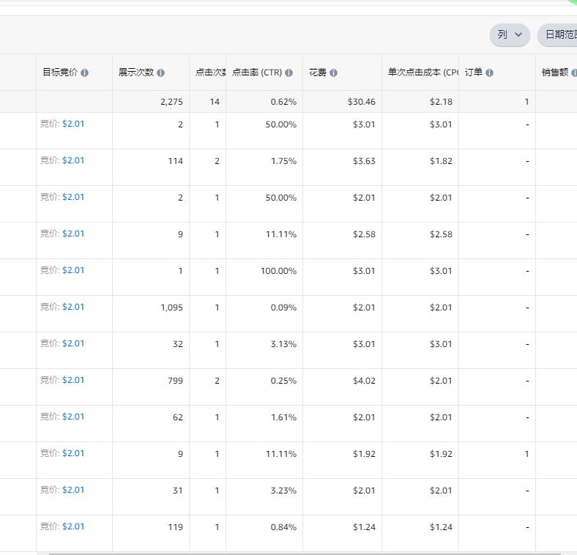Click the info icon beside 点击率 (CTR)
The width and height of the screenshot is (577, 555).
pos(289,73)
